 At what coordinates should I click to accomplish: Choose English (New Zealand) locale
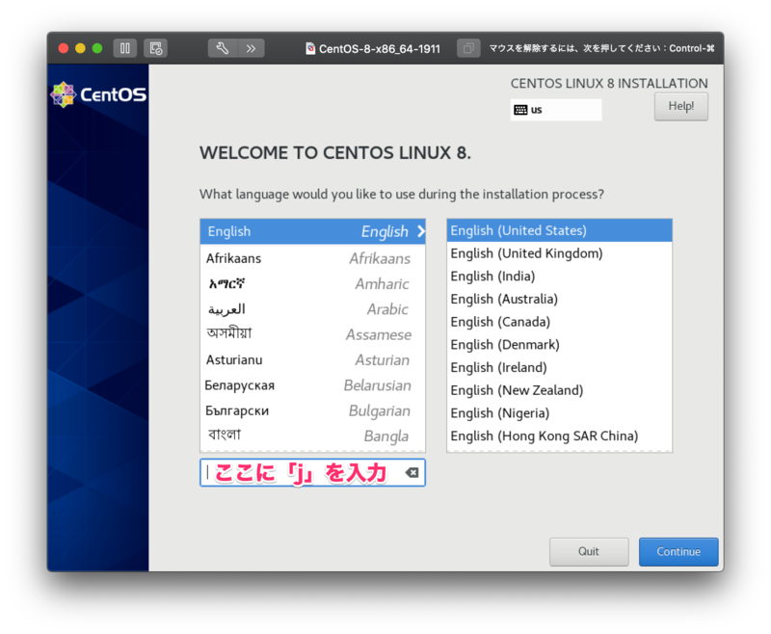tap(559, 390)
